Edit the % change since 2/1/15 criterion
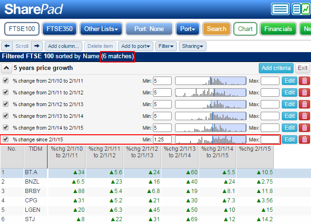Screen dimensions: 311x224 (x=289, y=139)
